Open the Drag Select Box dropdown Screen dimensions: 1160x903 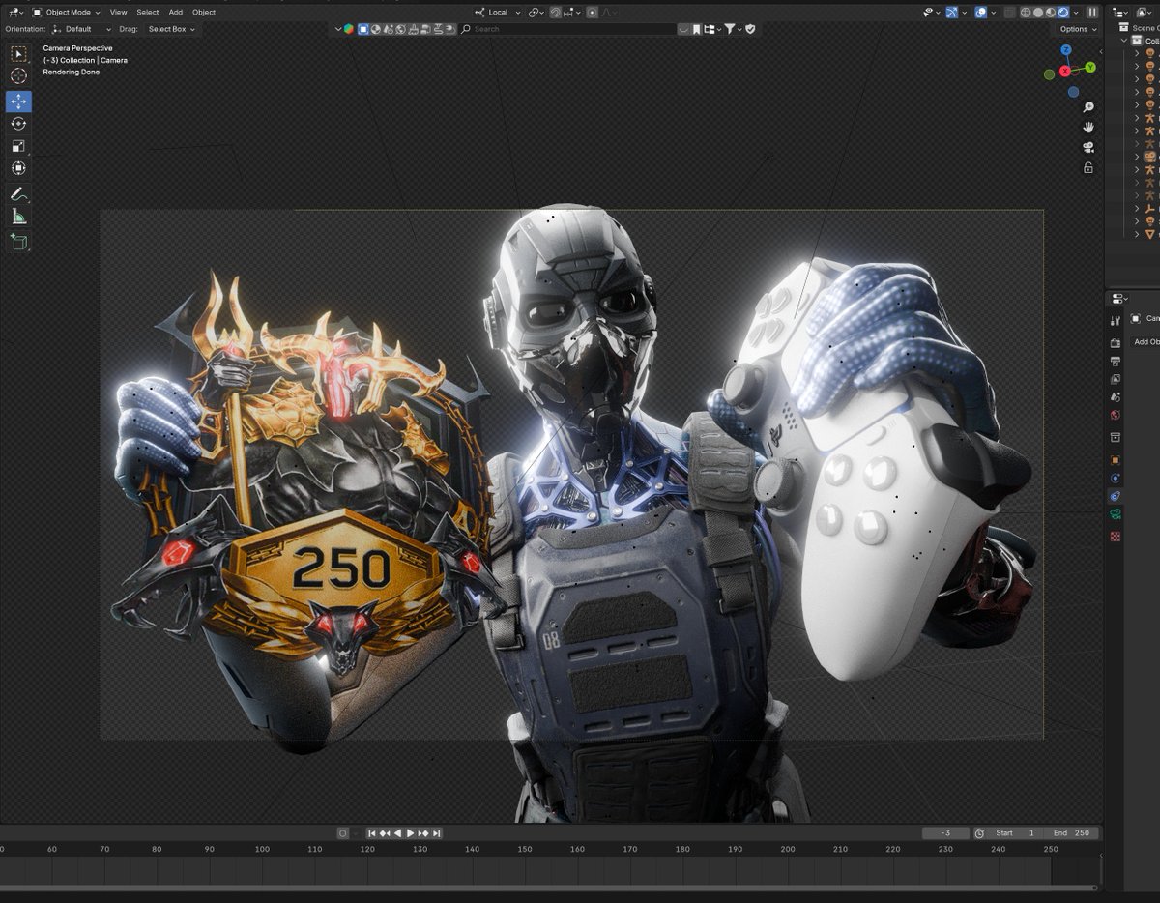[170, 29]
